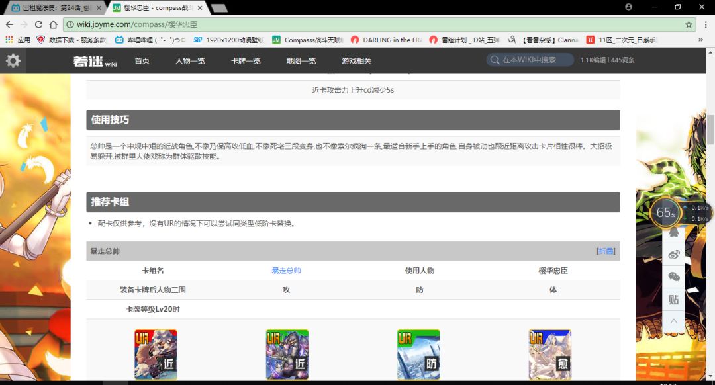This screenshot has height=385, width=715.
Task: Collapse the 暴走总帅 card section via 折叠
Action: (x=606, y=251)
